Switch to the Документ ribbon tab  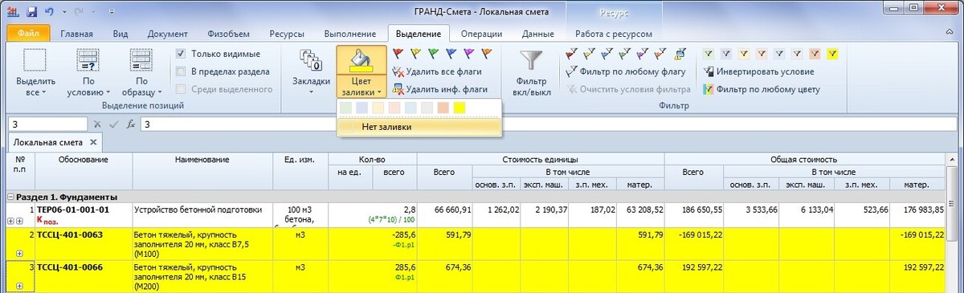pyautogui.click(x=168, y=34)
